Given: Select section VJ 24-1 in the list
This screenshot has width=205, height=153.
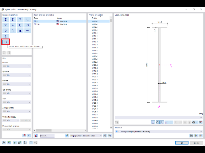Looking at the screenshot, I should coord(94,27).
